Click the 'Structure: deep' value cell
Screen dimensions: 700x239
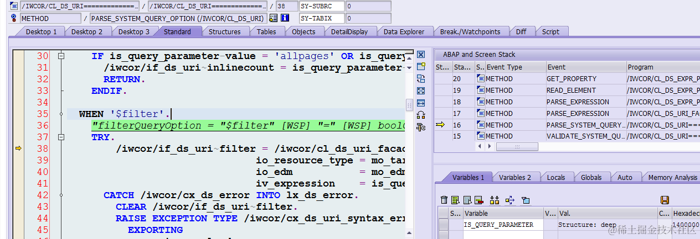[x=606, y=225]
